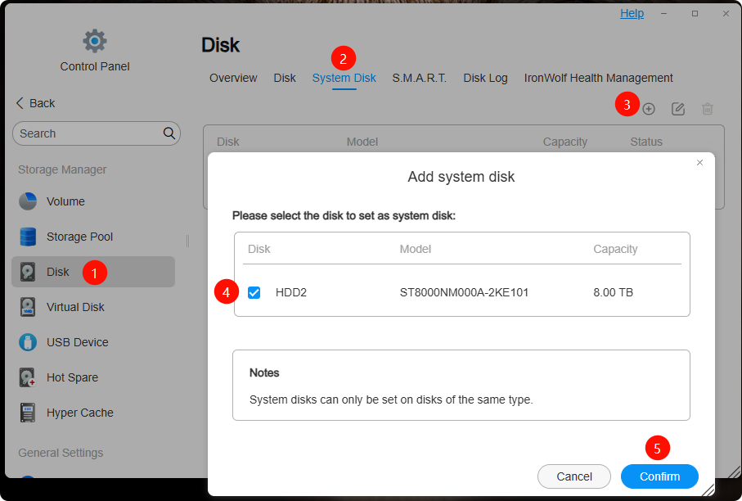The height and width of the screenshot is (501, 742).
Task: Click the add system disk plus icon
Action: tap(649, 109)
